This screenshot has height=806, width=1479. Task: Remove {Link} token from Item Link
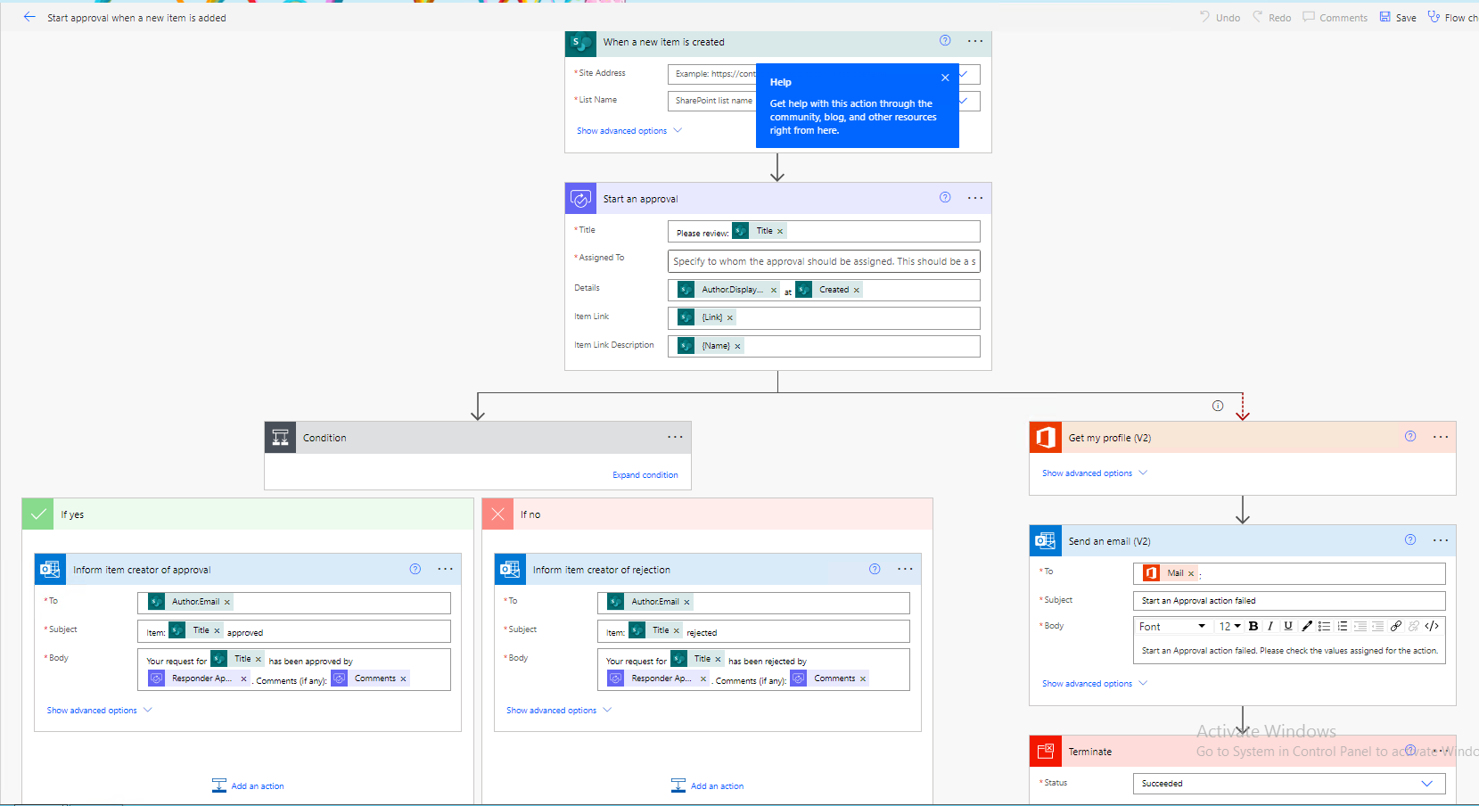730,318
